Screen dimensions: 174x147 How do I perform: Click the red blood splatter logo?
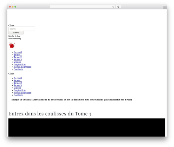click(12, 45)
